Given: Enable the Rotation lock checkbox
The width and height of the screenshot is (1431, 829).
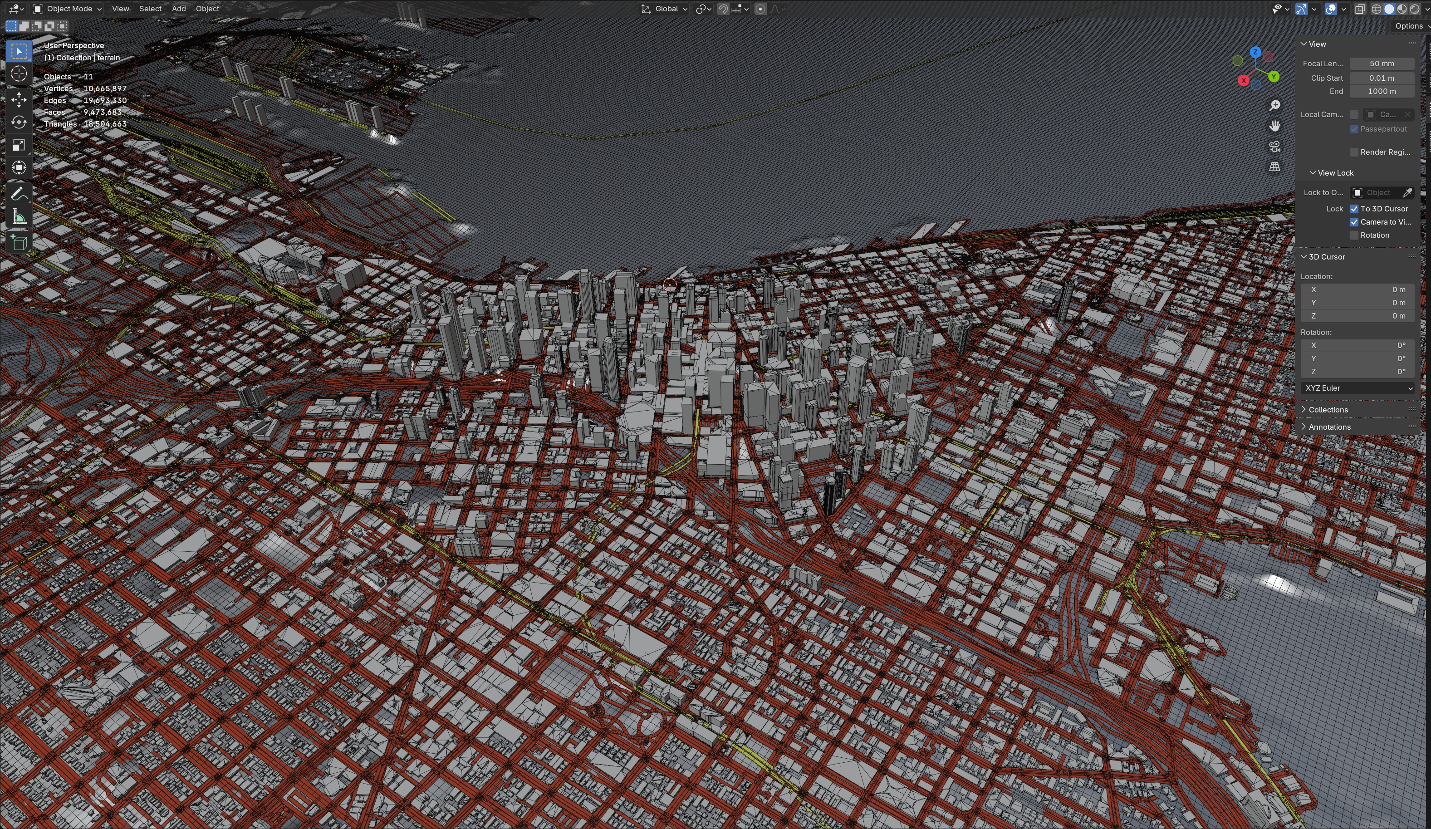Looking at the screenshot, I should [x=1354, y=235].
